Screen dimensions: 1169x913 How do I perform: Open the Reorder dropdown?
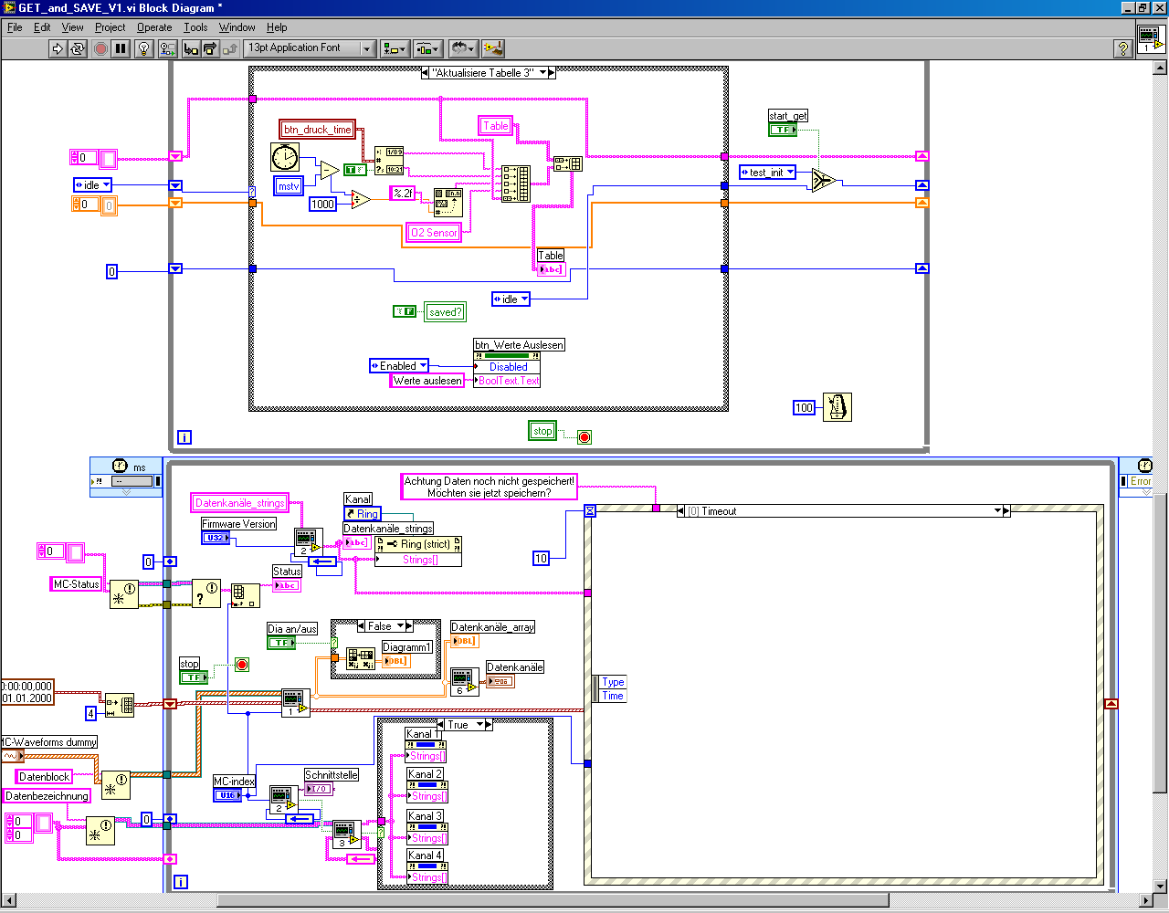tap(462, 48)
